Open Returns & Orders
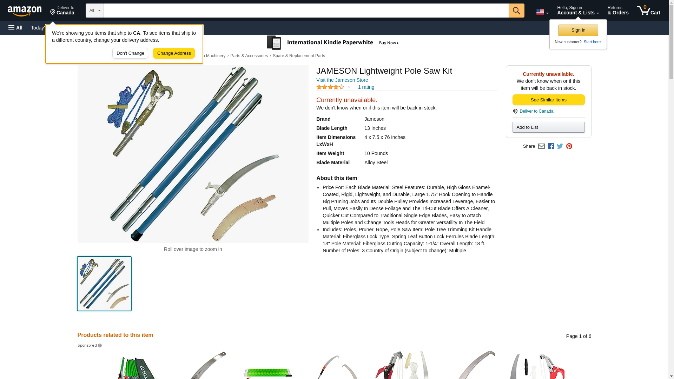The image size is (674, 379). coord(618,11)
